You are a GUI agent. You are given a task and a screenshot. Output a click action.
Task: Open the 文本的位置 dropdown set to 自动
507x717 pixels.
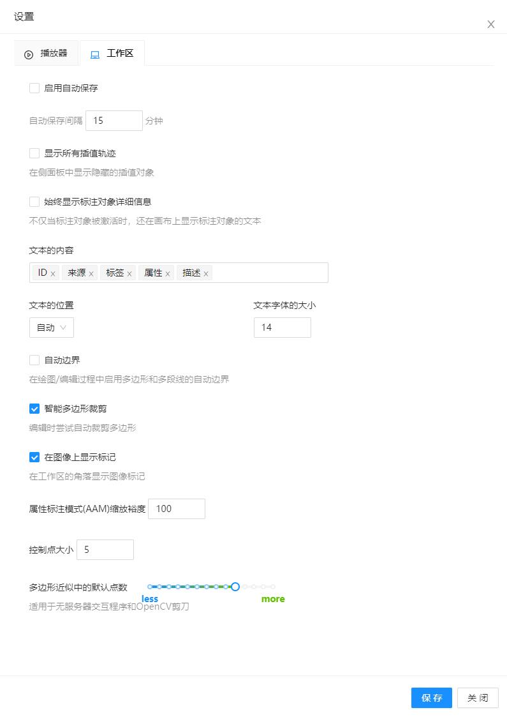point(52,328)
